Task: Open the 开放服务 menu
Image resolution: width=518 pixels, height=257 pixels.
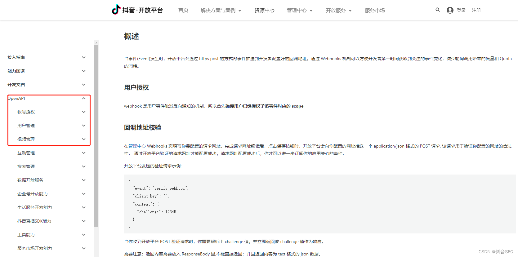Action: 339,10
